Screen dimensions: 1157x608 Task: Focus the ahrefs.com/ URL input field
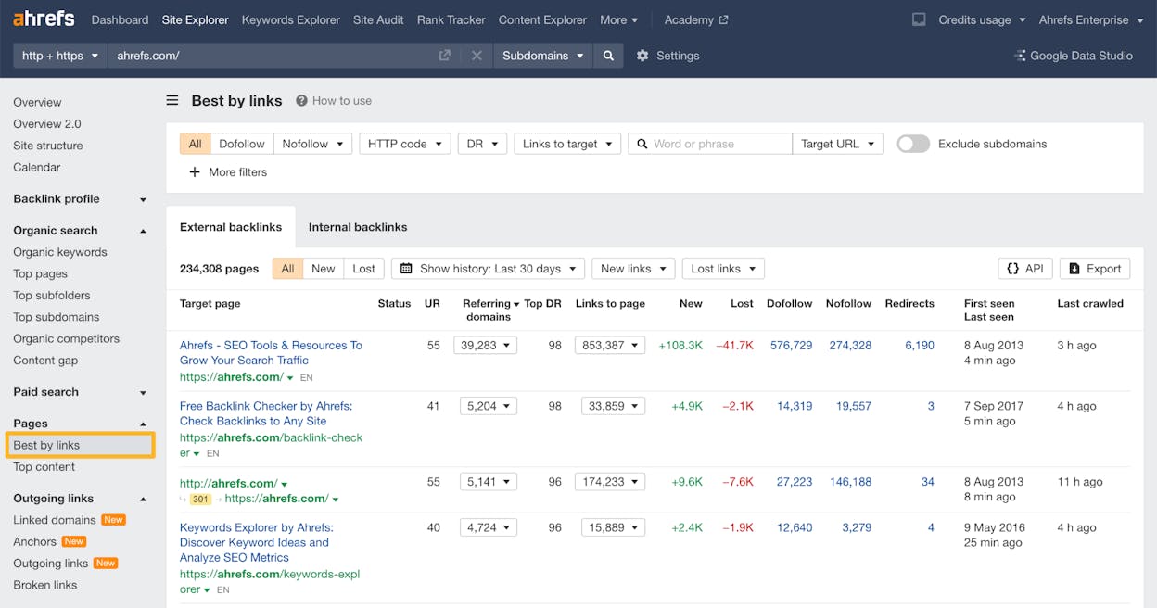point(273,56)
